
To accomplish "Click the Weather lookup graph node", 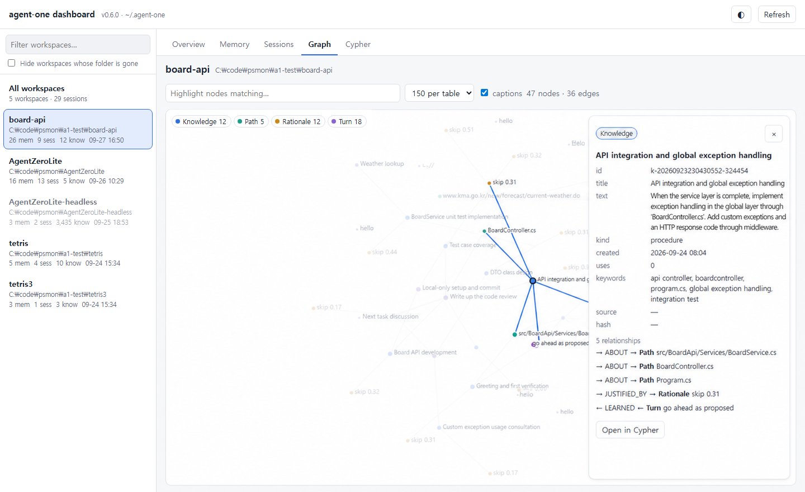I will coord(357,165).
